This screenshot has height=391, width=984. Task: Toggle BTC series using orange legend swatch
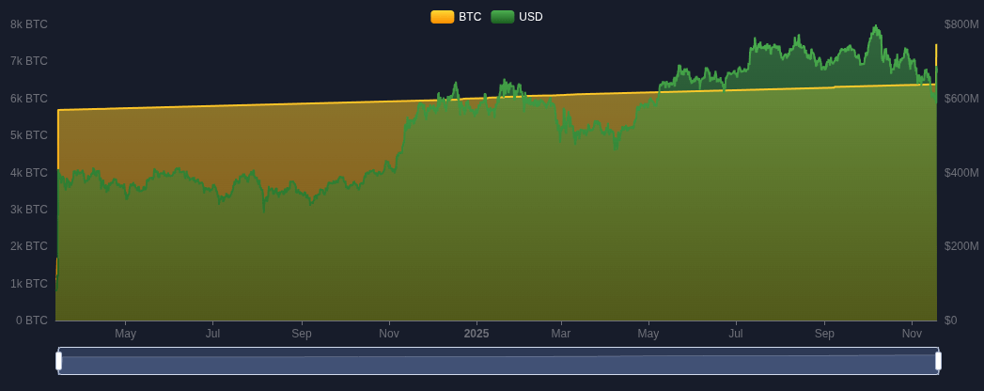point(442,17)
